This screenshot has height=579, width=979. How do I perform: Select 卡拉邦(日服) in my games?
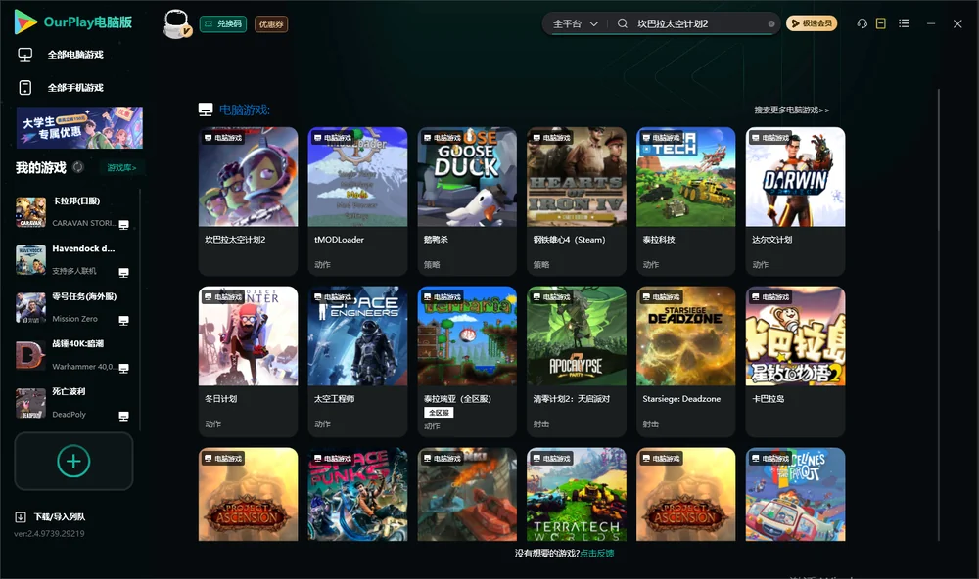pyautogui.click(x=75, y=212)
